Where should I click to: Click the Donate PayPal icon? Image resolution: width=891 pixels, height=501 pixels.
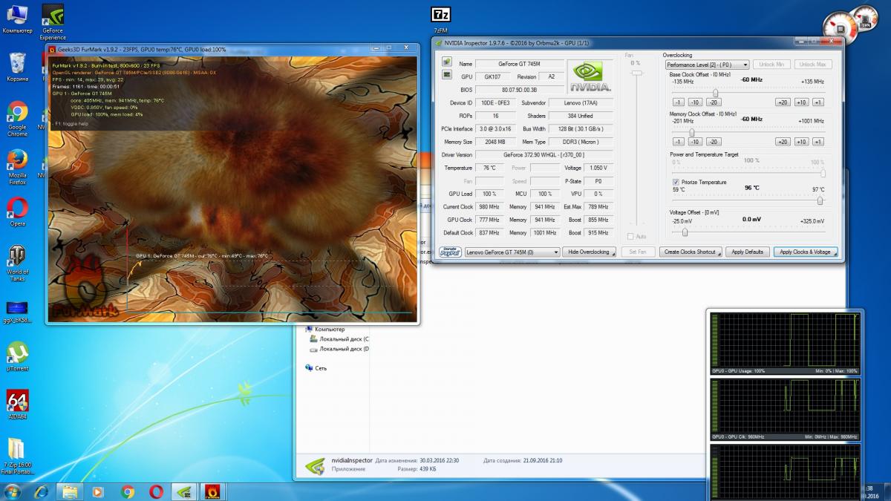coord(450,252)
